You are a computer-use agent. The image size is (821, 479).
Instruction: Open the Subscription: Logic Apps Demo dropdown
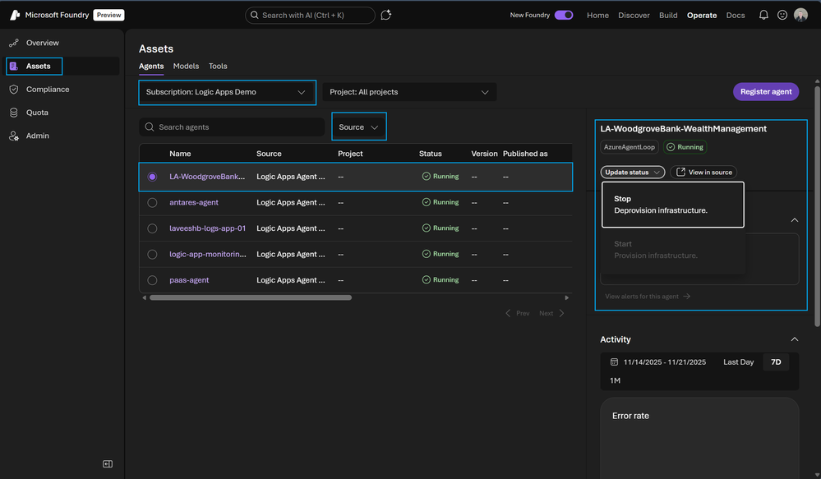point(227,93)
